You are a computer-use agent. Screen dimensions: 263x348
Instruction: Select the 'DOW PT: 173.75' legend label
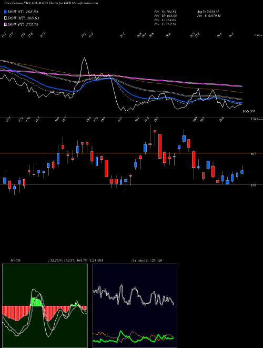23,24
